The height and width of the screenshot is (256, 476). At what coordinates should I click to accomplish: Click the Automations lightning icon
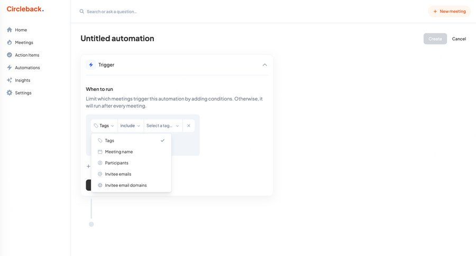10,68
